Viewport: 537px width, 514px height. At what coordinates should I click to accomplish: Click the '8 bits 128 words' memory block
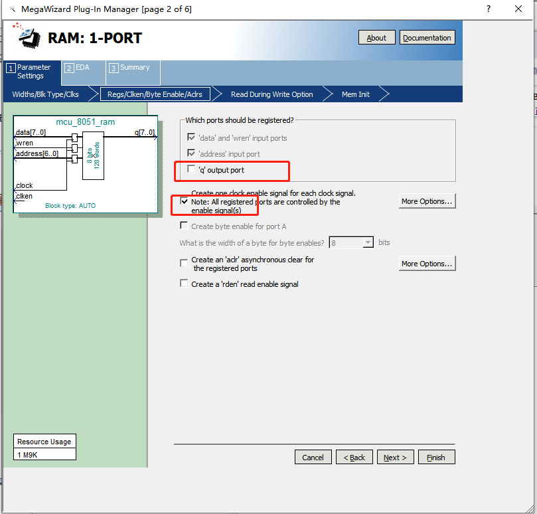pyautogui.click(x=93, y=155)
